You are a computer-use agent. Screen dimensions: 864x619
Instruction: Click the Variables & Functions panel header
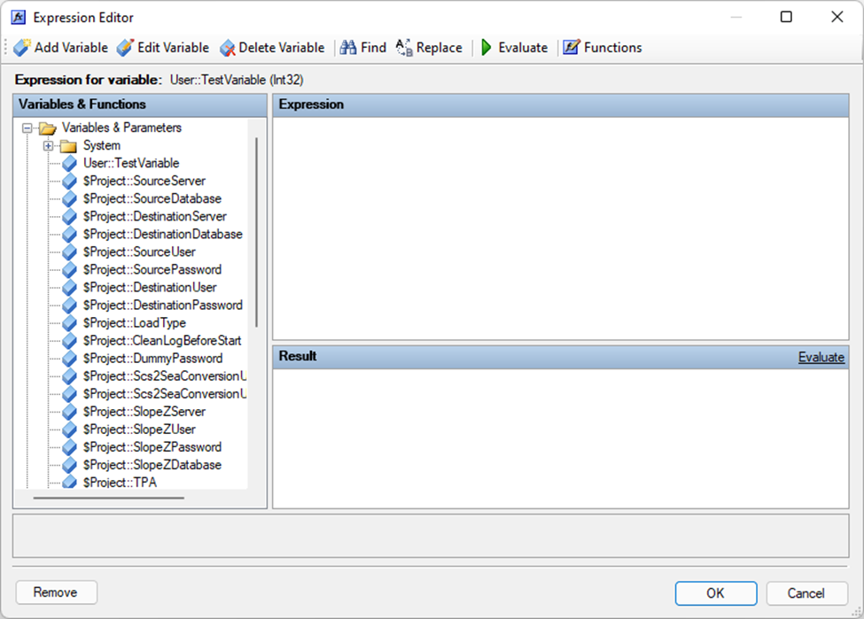pyautogui.click(x=140, y=104)
